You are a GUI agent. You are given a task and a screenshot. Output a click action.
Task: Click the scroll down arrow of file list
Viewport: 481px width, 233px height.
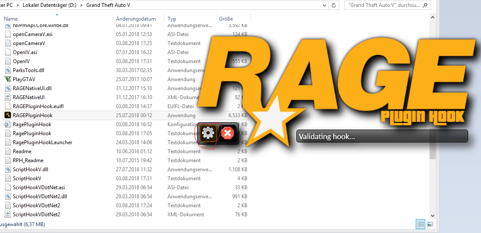point(432,215)
